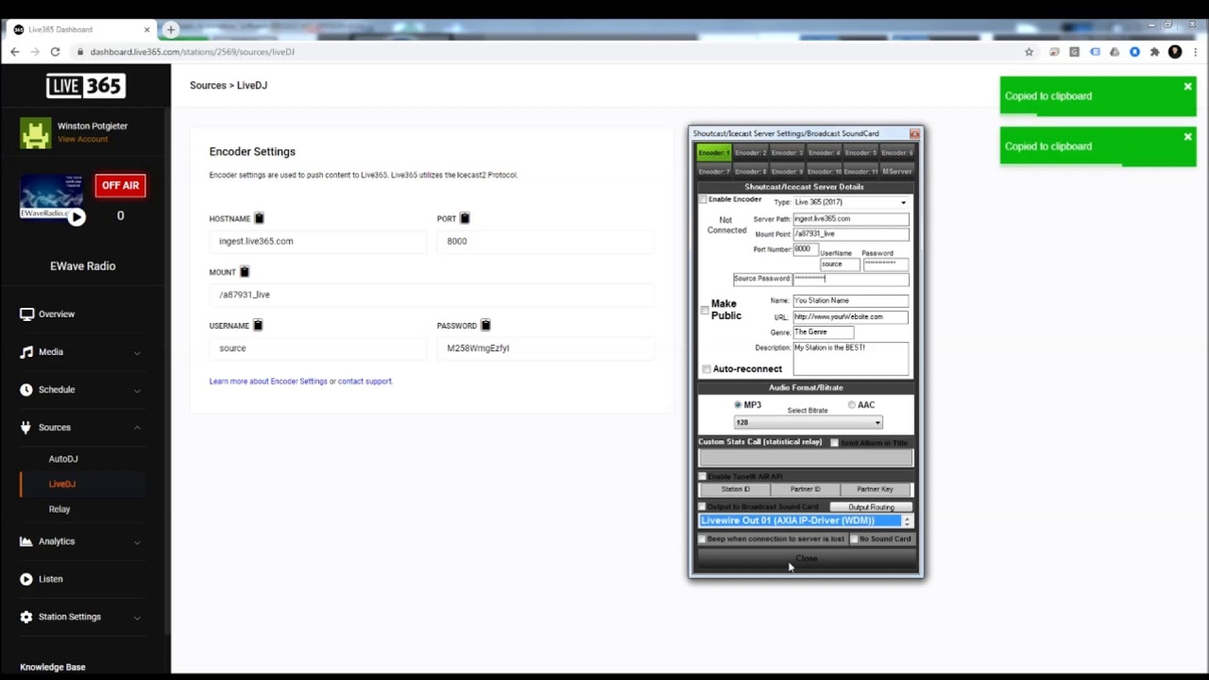
Task: Click the Google Drive extension icon
Action: pos(1115,52)
